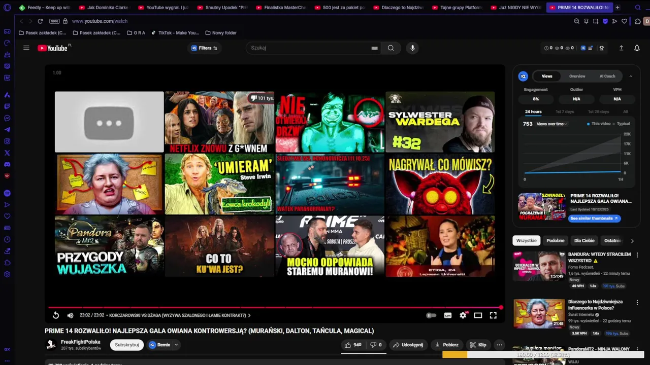Click the Subskrybuj button
This screenshot has width=650, height=365.
pos(126,345)
